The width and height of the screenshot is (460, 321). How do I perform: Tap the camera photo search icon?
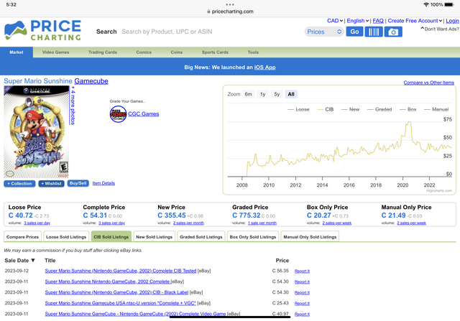click(x=393, y=32)
